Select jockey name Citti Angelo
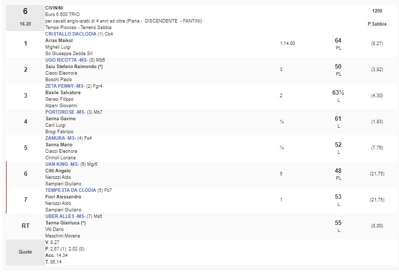This screenshot has height=272, width=399. coord(58,171)
